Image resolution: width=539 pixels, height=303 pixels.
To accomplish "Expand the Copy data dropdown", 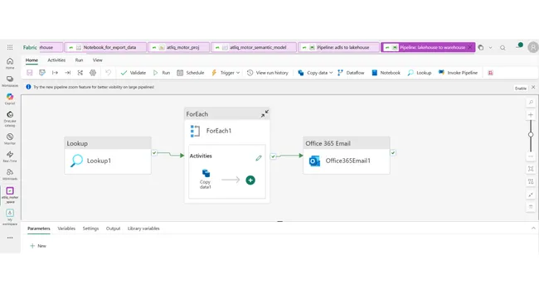I will tap(331, 73).
